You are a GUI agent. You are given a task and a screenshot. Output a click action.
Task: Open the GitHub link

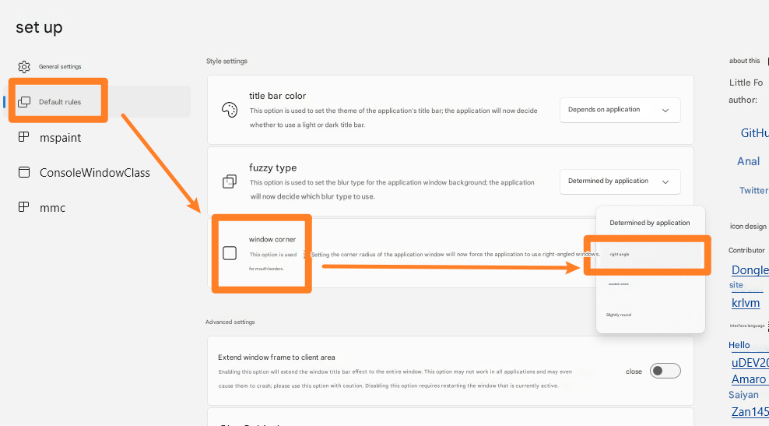coord(754,133)
